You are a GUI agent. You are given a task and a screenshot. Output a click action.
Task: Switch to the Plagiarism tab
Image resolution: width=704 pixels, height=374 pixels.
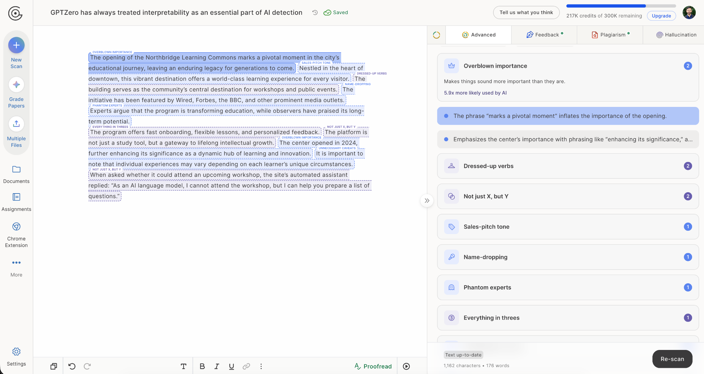click(x=610, y=35)
